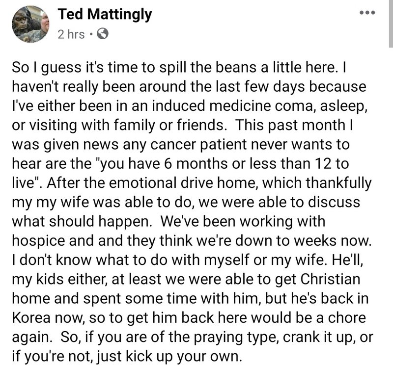The image size is (393, 366).
Task: Click the globe public privacy icon
Action: pyautogui.click(x=103, y=34)
